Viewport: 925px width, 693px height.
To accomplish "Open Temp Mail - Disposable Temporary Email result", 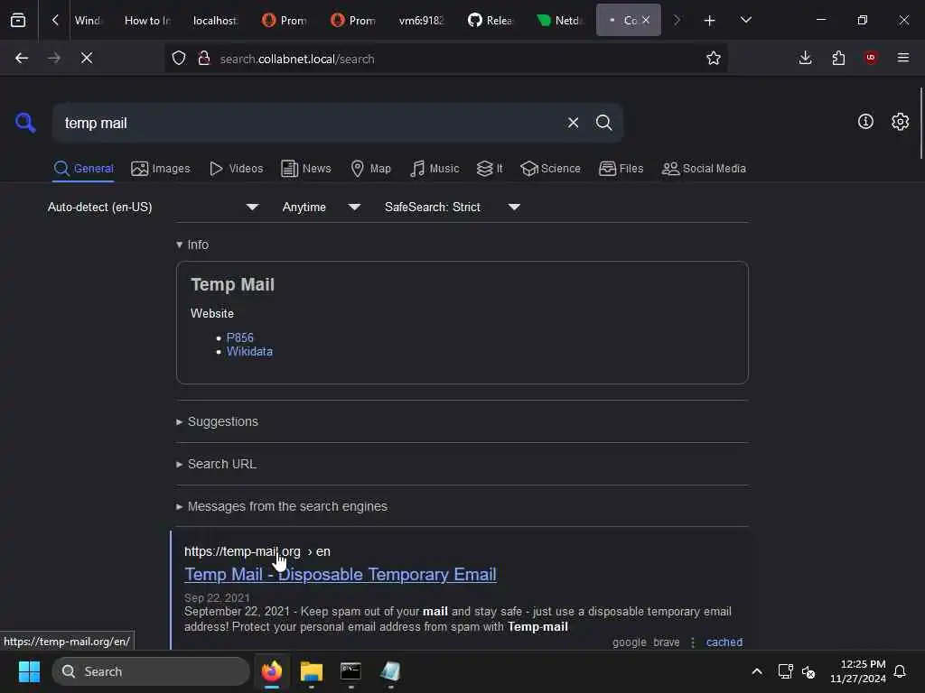I will [x=341, y=574].
